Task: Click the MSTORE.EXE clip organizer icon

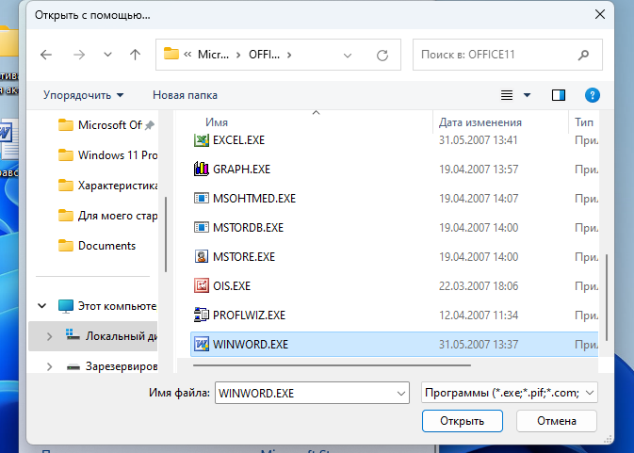Action: point(202,256)
